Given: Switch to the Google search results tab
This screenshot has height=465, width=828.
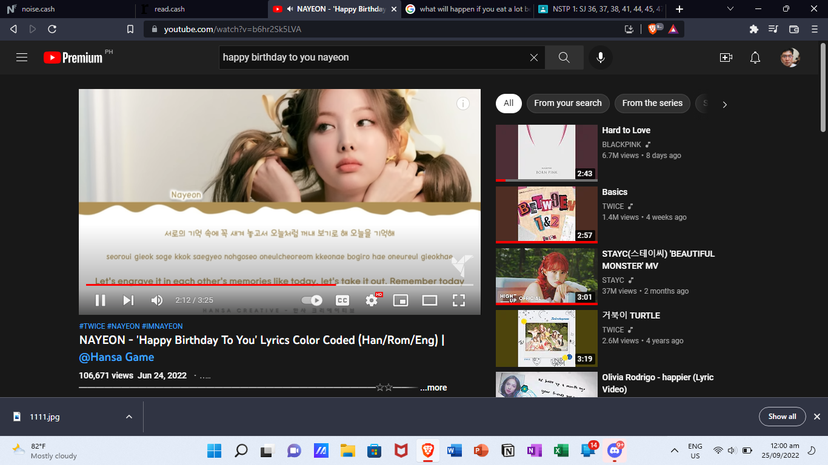Looking at the screenshot, I should point(467,9).
